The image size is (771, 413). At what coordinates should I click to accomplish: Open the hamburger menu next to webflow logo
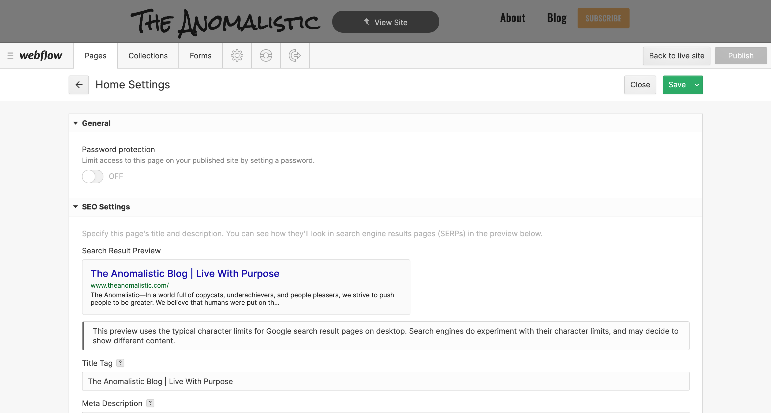[10, 56]
